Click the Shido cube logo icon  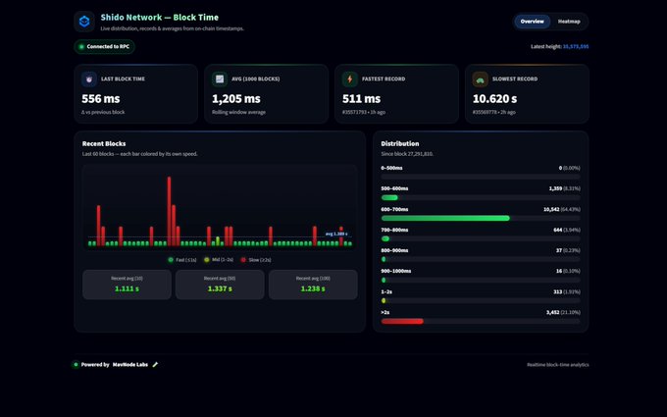tap(84, 22)
